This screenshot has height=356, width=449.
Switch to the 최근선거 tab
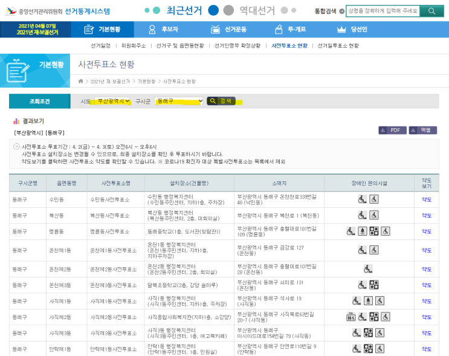[184, 11]
